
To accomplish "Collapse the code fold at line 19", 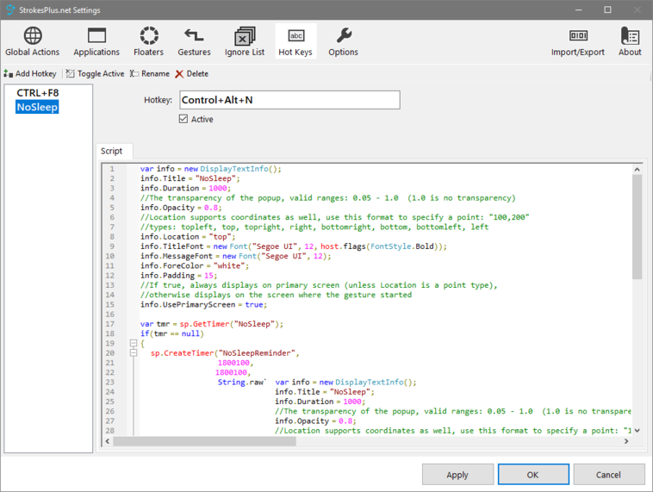I will point(134,343).
